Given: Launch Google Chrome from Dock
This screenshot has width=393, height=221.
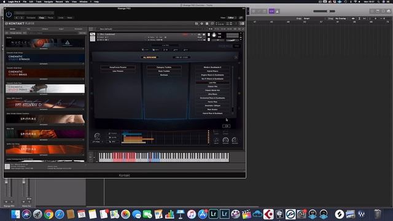Looking at the screenshot, I should click(49, 214).
